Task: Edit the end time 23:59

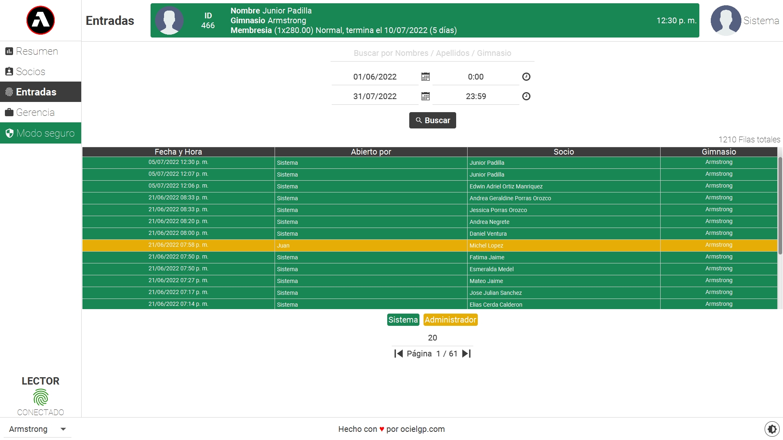Action: pos(475,96)
